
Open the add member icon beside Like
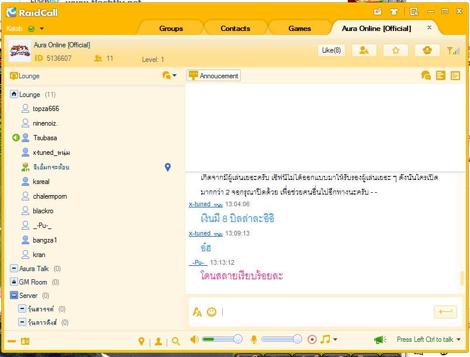pyautogui.click(x=364, y=50)
